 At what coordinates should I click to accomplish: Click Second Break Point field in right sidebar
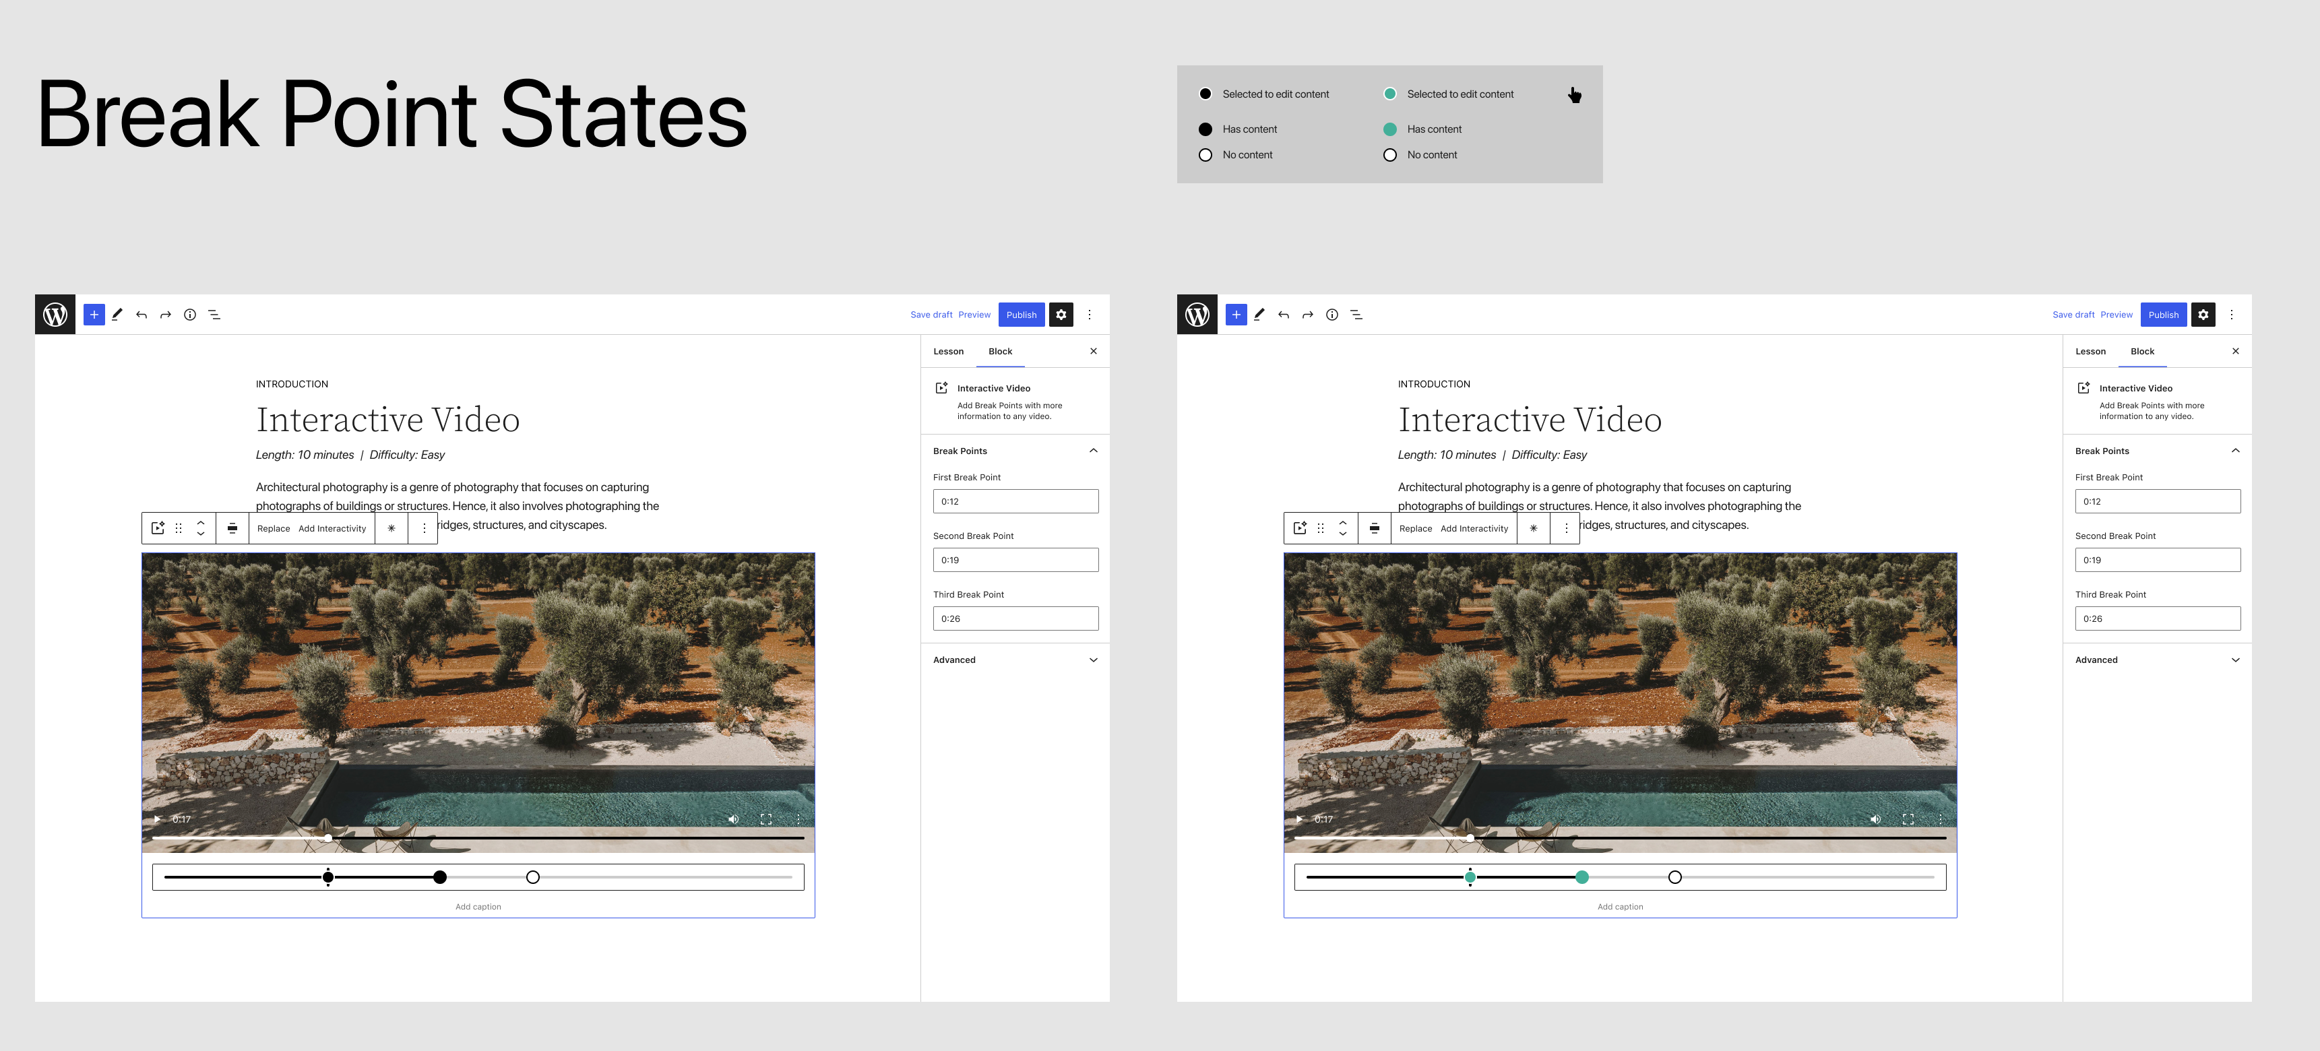click(2157, 560)
